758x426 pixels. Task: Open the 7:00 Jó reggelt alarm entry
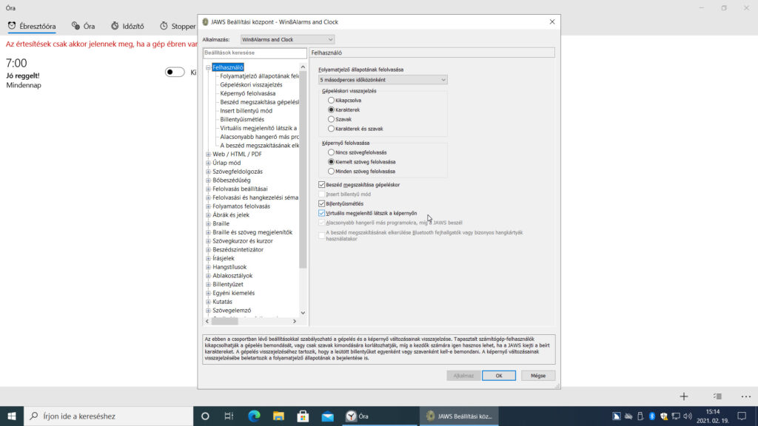[x=99, y=73]
